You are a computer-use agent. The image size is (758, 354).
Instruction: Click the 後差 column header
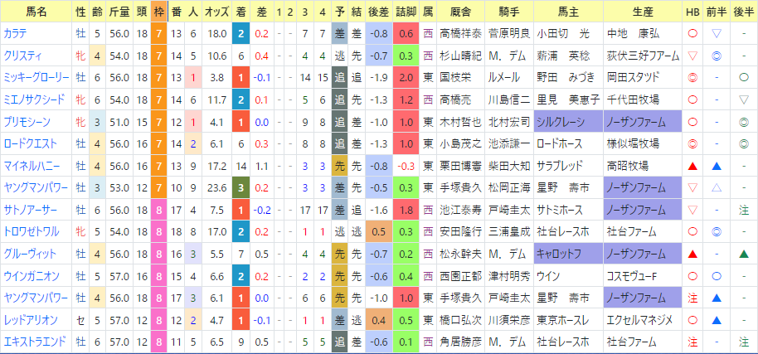coord(379,12)
